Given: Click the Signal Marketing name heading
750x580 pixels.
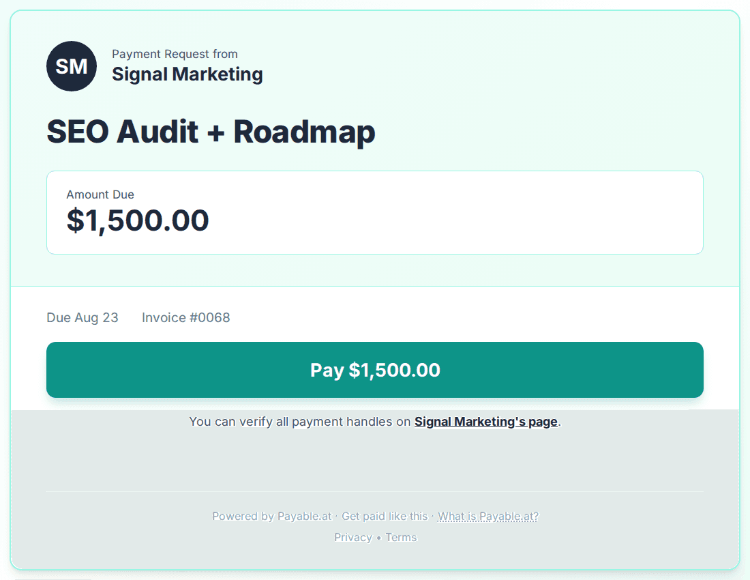Looking at the screenshot, I should pyautogui.click(x=187, y=74).
